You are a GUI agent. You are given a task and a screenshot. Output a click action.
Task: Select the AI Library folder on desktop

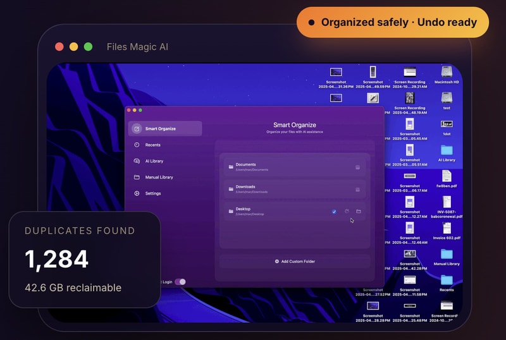point(447,150)
